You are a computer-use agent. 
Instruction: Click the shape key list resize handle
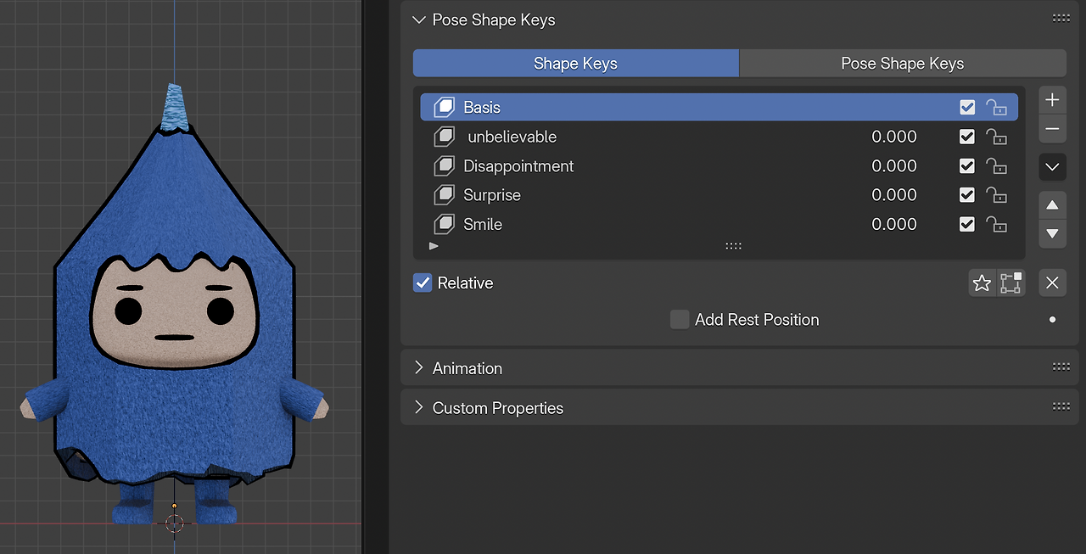[734, 246]
